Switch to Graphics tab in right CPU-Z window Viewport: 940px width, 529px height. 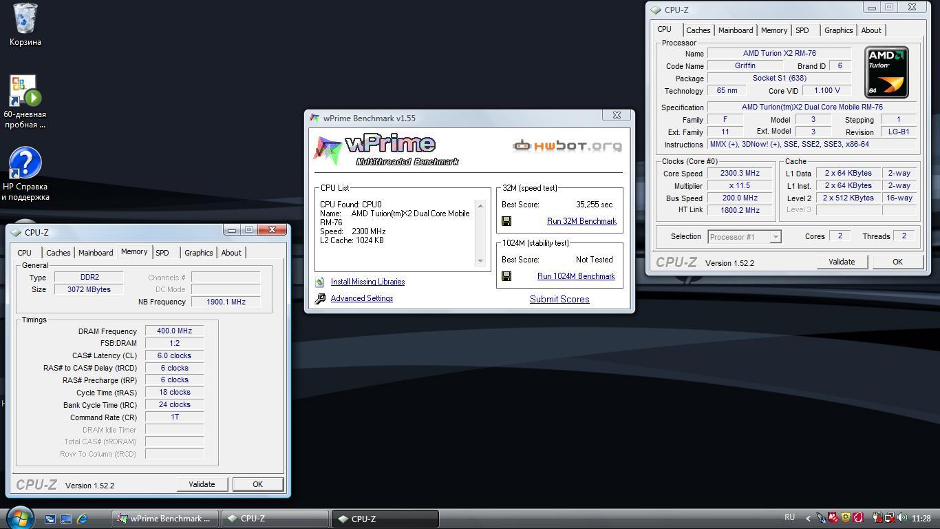838,30
